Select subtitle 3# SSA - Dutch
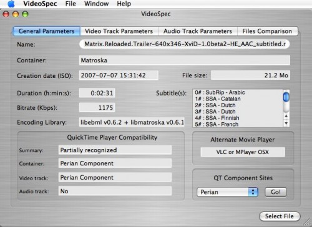Viewport: 312px width, 227px height. pyautogui.click(x=238, y=112)
